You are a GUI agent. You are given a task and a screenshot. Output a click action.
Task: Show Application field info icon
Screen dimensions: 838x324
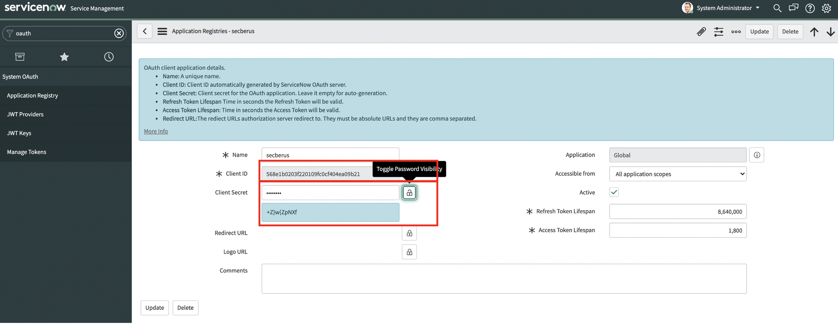[757, 155]
